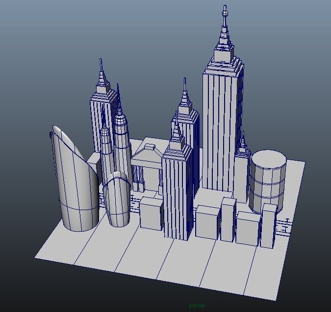Image resolution: width=331 pixels, height=312 pixels.
Task: Select the small box on the temple roof
Action: point(150,146)
